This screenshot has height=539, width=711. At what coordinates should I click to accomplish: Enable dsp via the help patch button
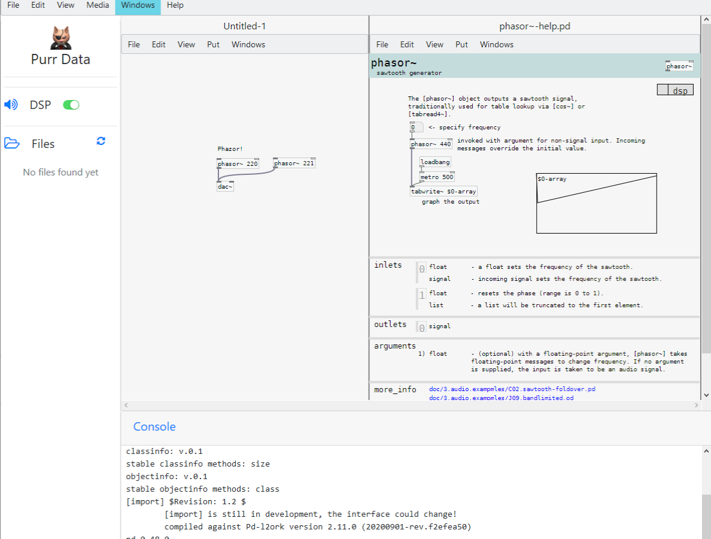pos(675,90)
